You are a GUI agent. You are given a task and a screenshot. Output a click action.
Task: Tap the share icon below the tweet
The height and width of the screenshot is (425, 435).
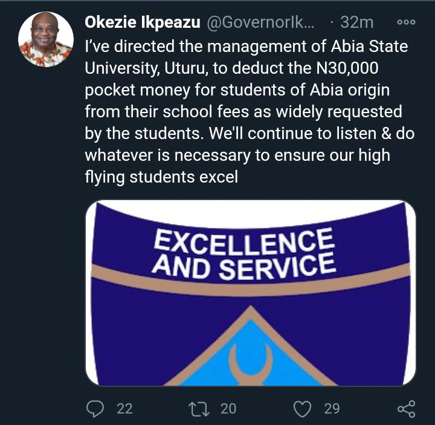pos(406,409)
